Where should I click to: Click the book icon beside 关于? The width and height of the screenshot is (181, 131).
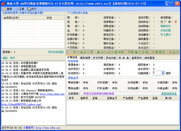click(29, 9)
